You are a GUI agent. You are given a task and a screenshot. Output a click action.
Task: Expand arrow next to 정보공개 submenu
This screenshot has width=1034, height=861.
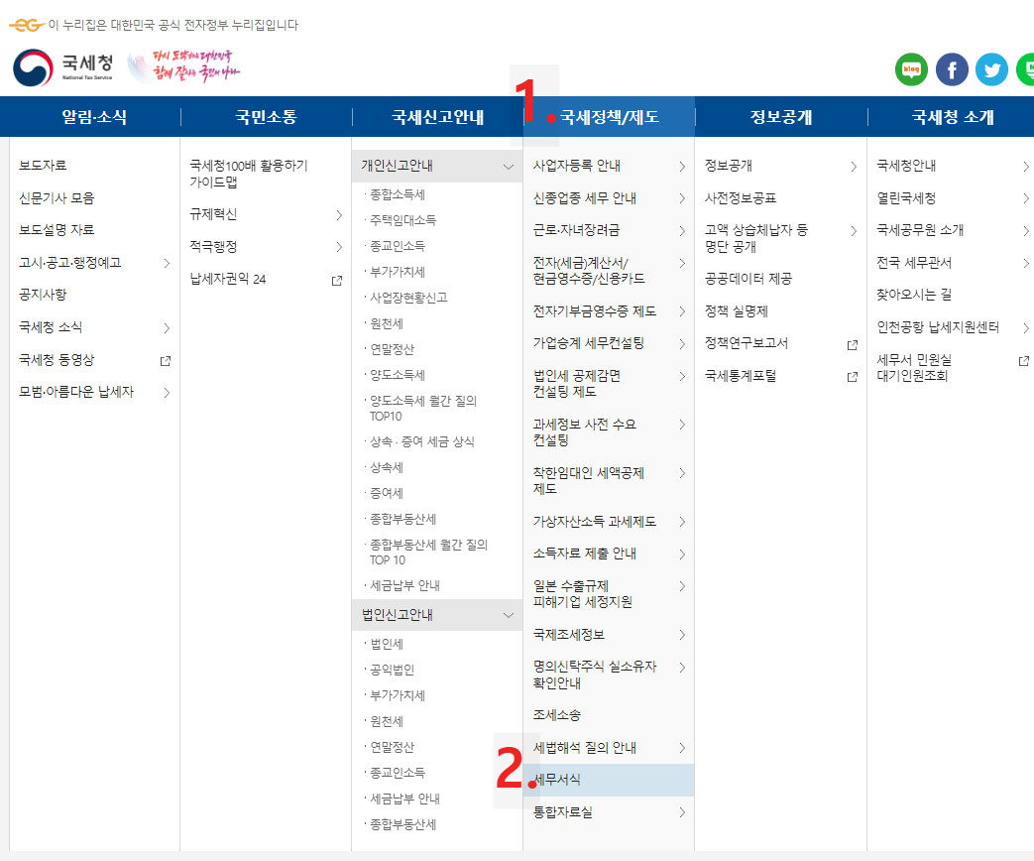(854, 167)
